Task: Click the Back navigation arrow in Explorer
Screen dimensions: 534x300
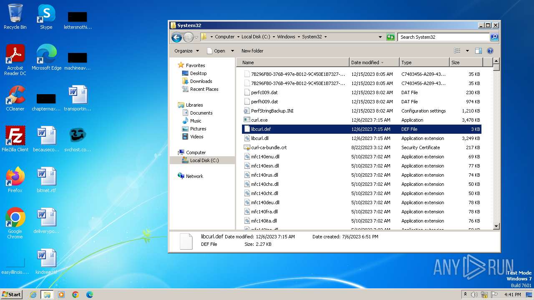Action: (176, 37)
